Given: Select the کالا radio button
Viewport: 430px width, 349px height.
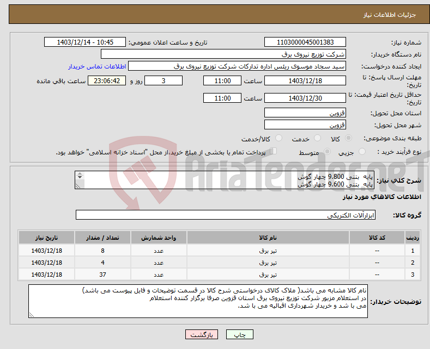Looking at the screenshot, I should point(348,138).
